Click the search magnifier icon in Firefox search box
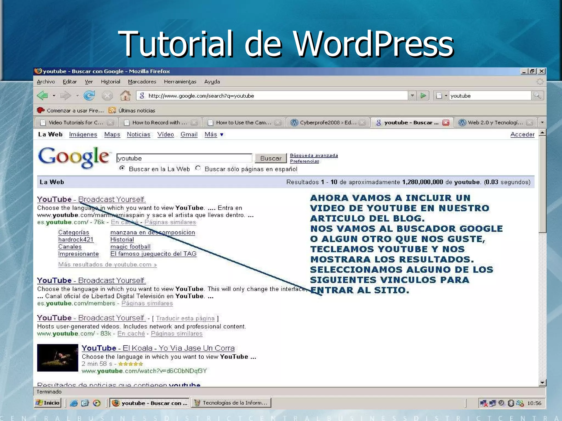The height and width of the screenshot is (421, 562). 537,96
